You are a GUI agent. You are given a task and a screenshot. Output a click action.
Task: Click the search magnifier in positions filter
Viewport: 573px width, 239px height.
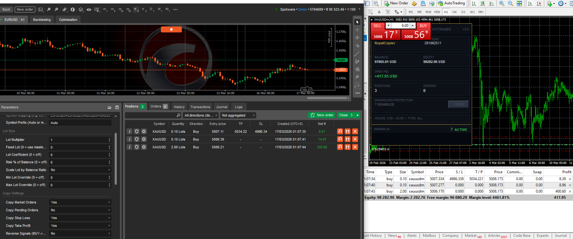point(178,115)
